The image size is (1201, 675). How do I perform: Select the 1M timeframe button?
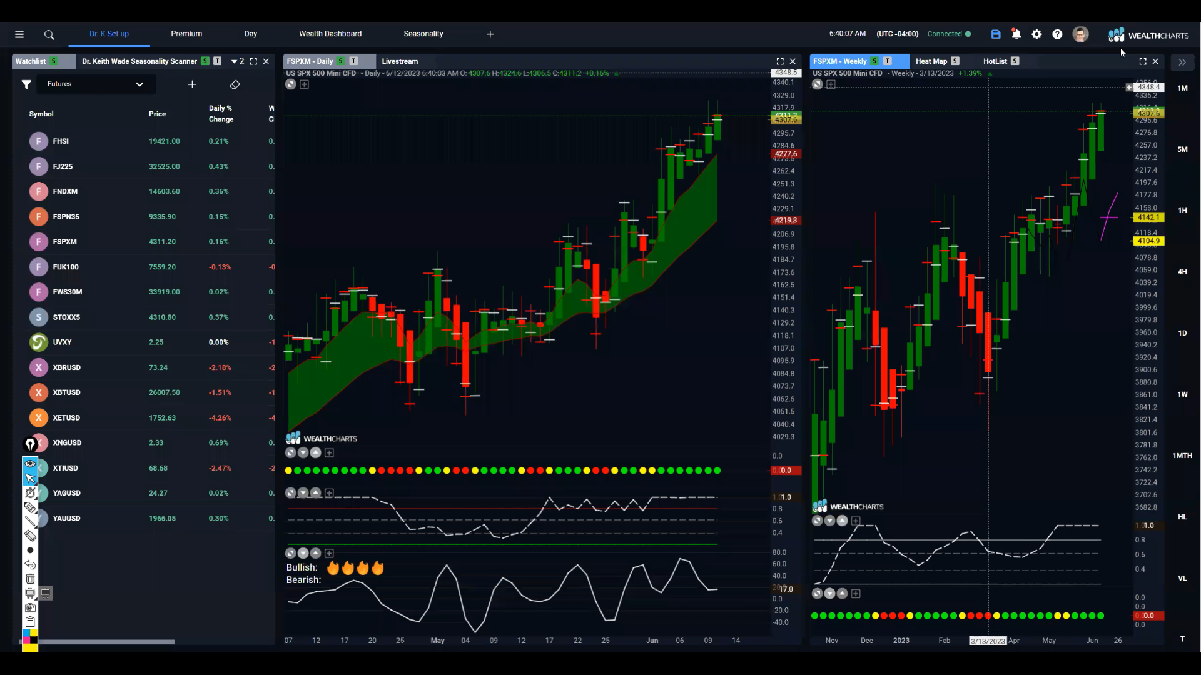[1182, 88]
